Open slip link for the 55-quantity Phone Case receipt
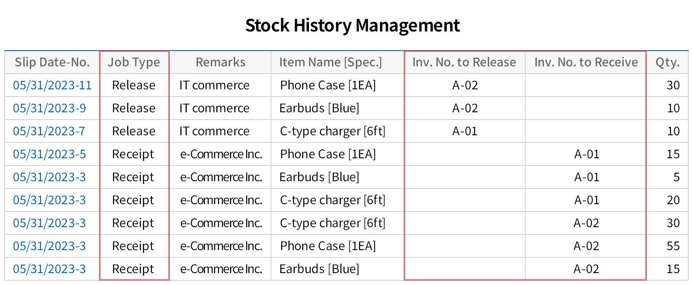This screenshot has height=285, width=693. pos(49,246)
